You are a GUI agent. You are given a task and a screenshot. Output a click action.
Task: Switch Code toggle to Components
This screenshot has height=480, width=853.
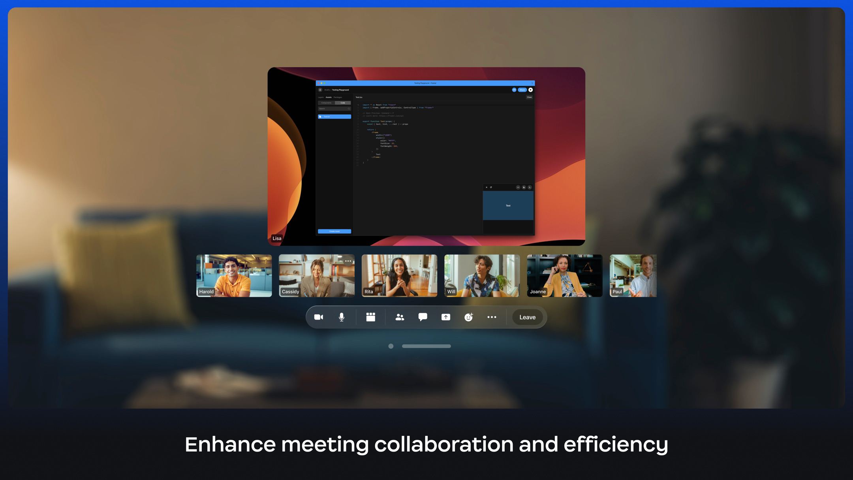pyautogui.click(x=326, y=103)
